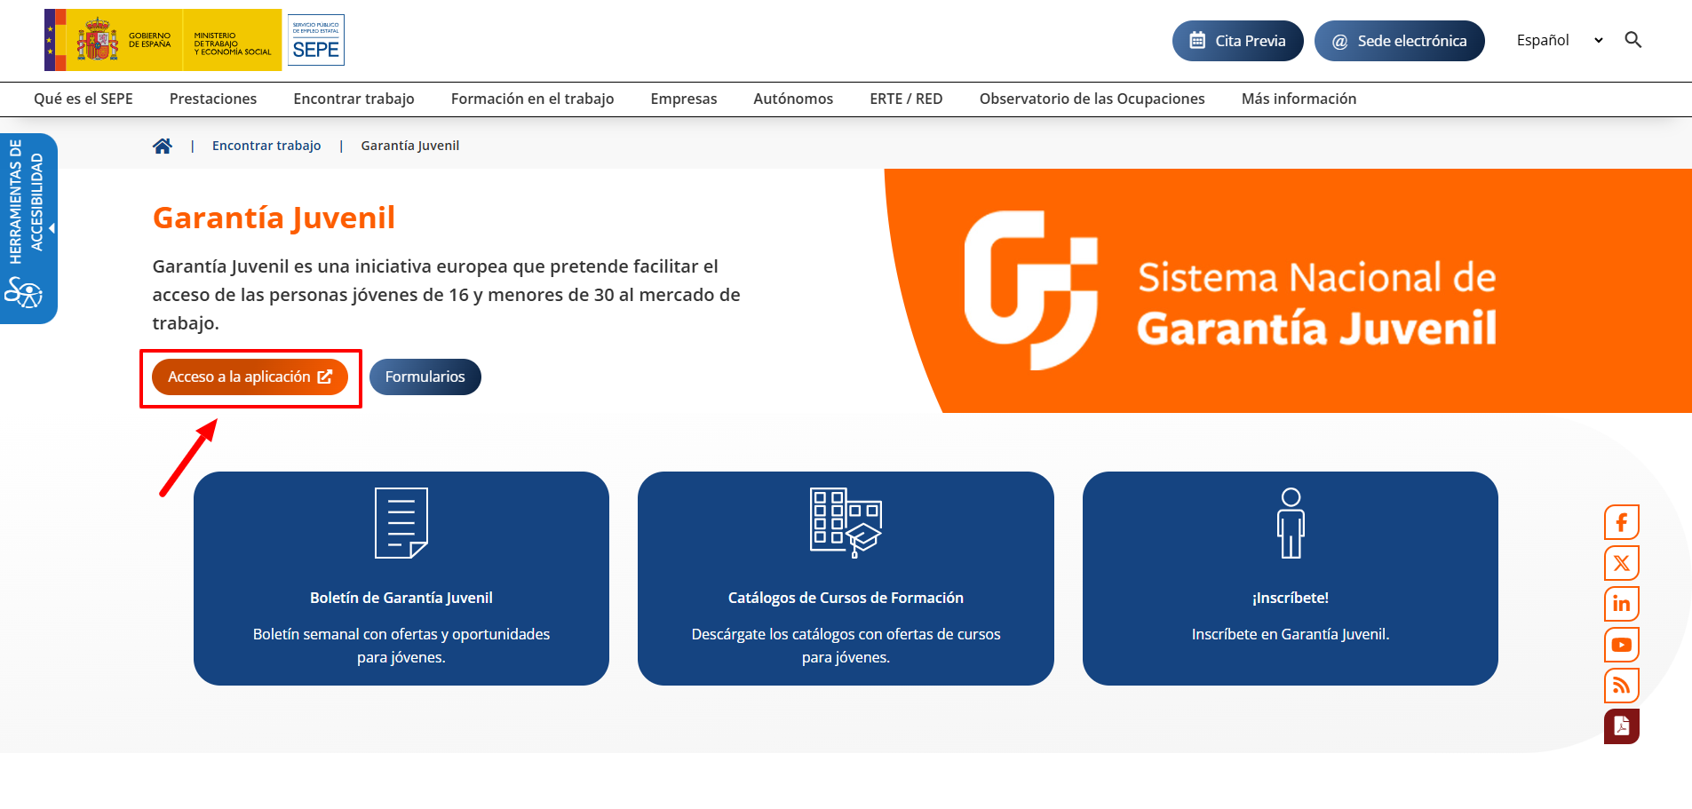1692x809 pixels.
Task: Open the ¡Inscríbete! card title
Action: [1291, 598]
